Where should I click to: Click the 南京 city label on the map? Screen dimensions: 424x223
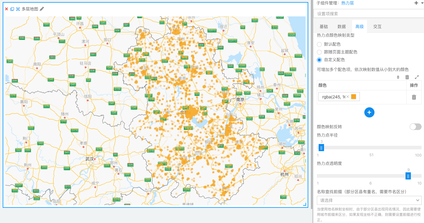(x=240, y=100)
